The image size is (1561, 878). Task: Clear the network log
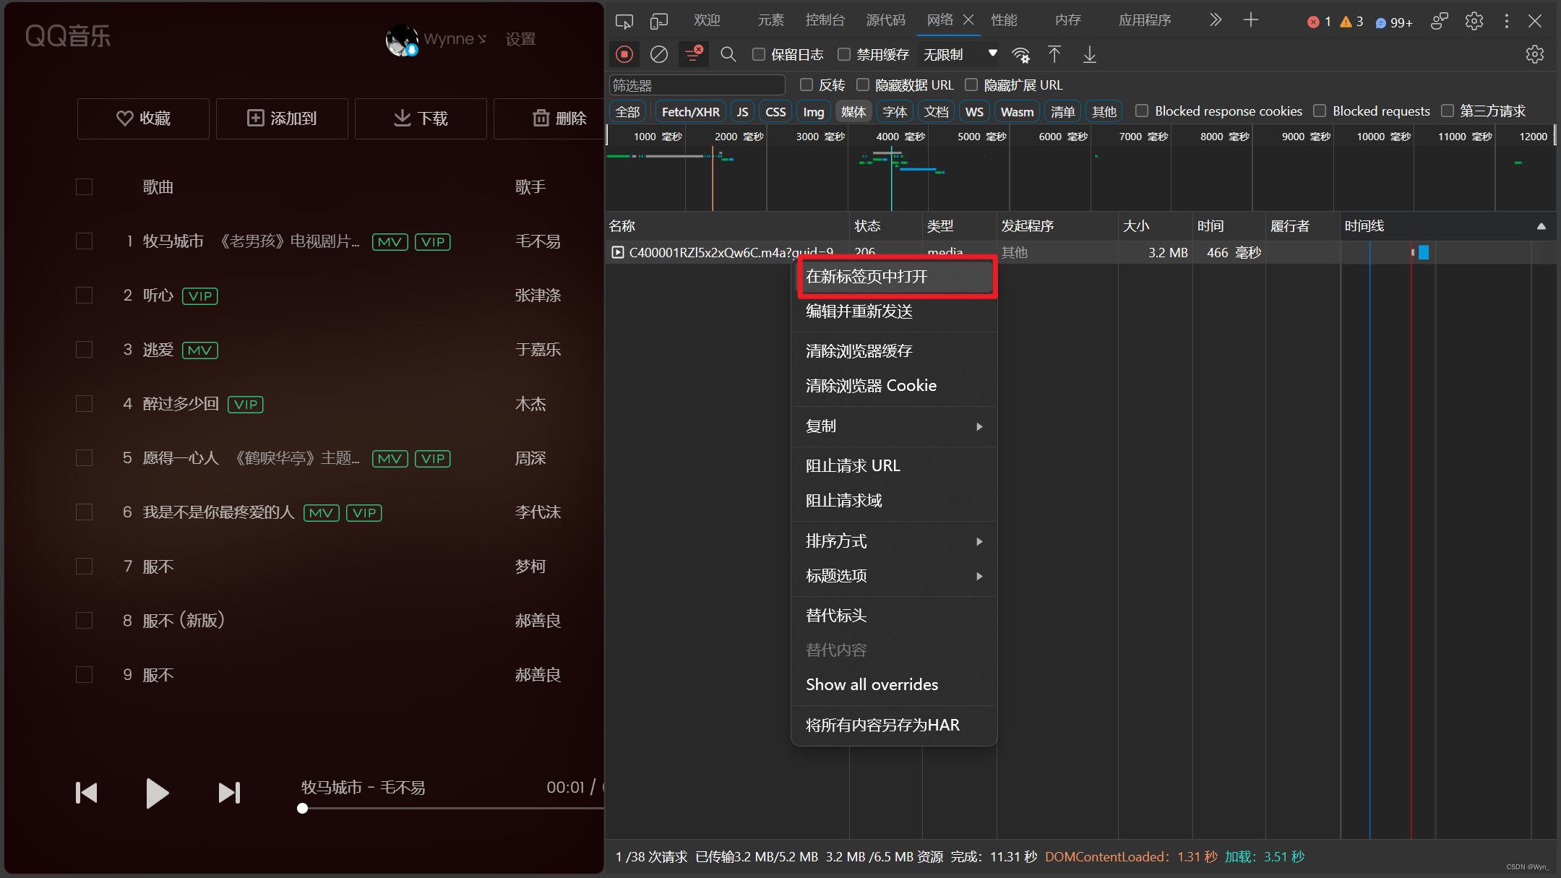click(x=658, y=54)
